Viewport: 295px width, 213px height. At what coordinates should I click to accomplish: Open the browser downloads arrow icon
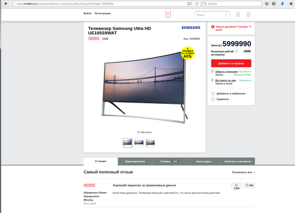pyautogui.click(x=282, y=3)
